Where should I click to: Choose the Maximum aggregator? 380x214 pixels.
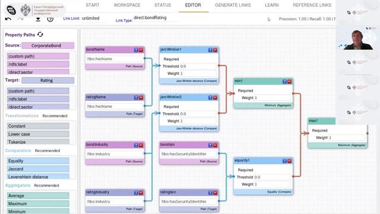(38, 203)
